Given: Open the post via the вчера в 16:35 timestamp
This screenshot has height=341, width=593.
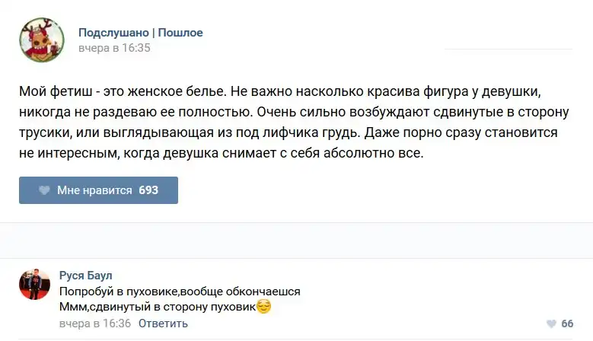Looking at the screenshot, I should [114, 48].
